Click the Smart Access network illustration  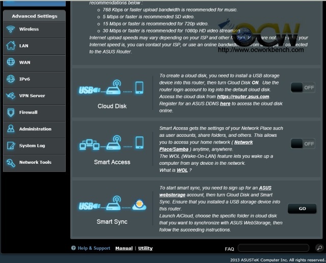pos(112,143)
